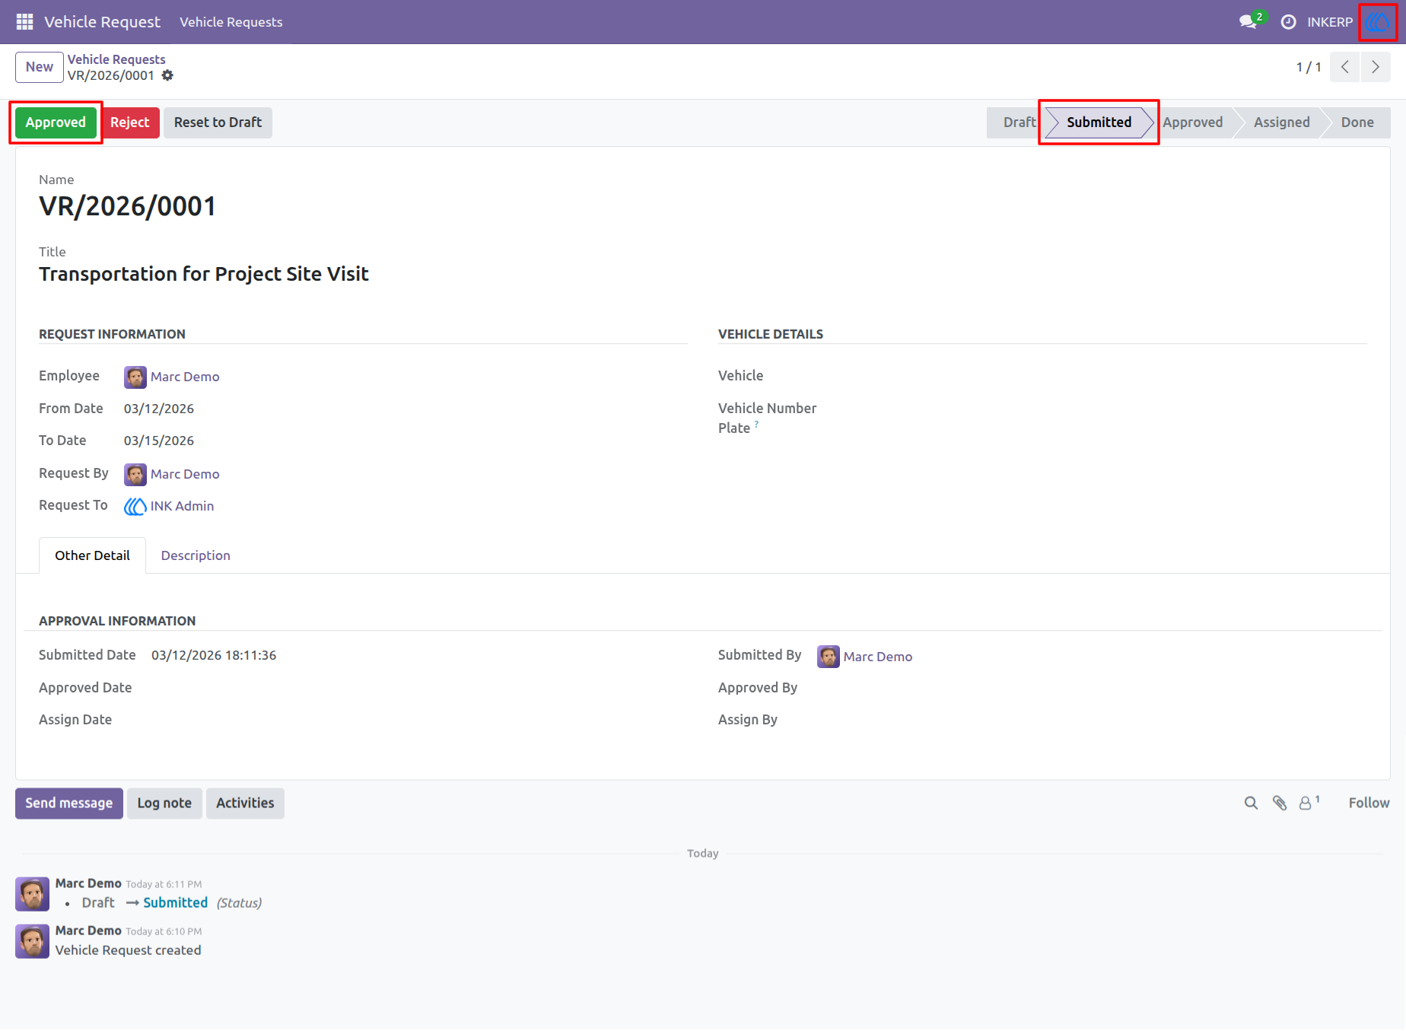Switch to the Description tab

click(196, 555)
